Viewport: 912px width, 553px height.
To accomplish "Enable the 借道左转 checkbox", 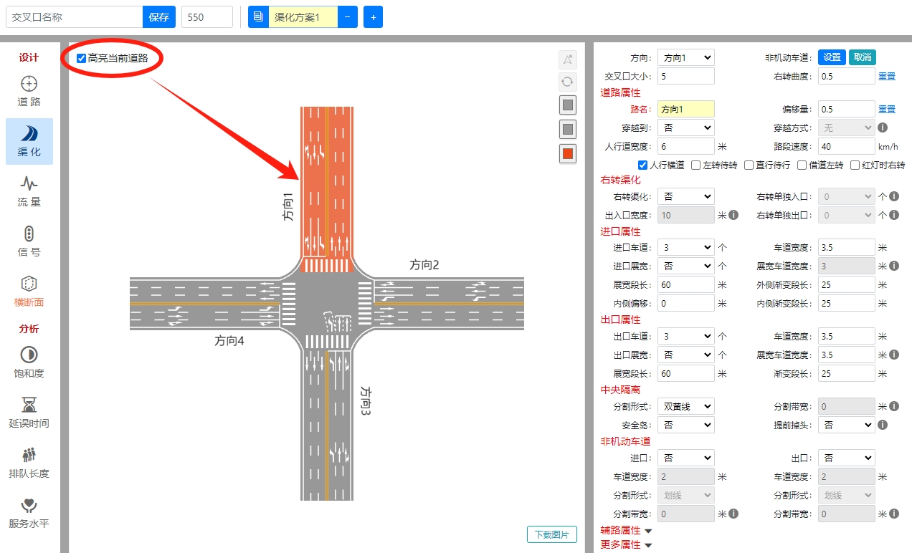I will [x=802, y=165].
